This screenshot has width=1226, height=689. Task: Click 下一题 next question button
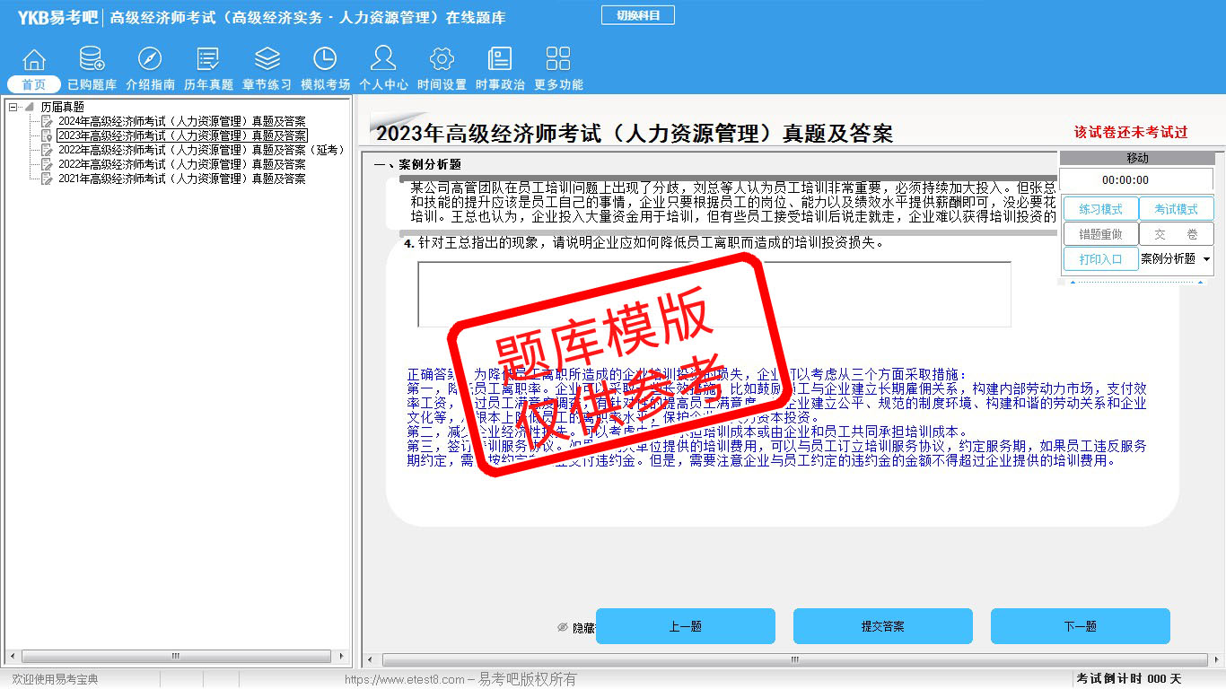(x=1080, y=626)
